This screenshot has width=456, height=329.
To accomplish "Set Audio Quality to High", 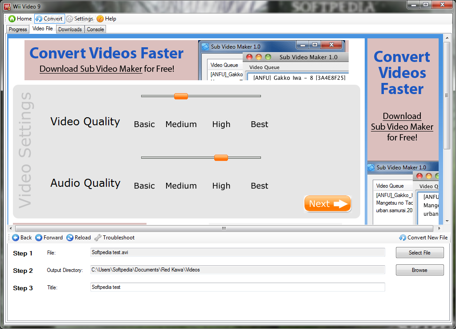I will [221, 186].
